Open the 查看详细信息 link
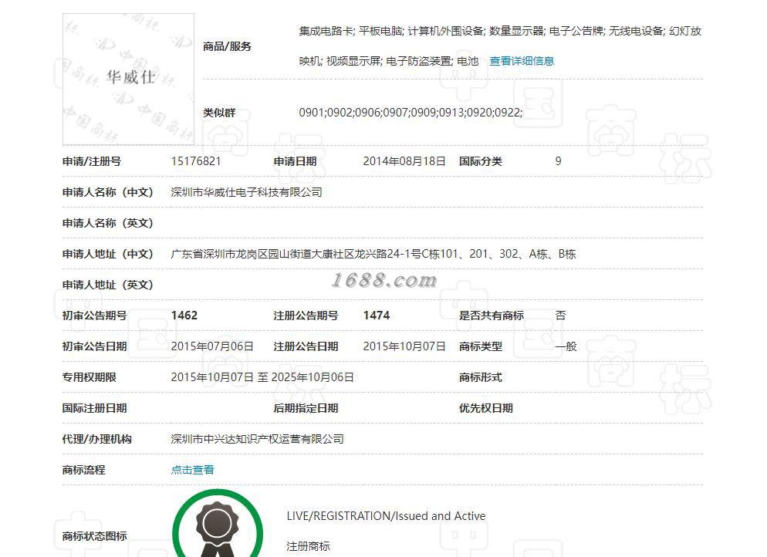This screenshot has height=557, width=767. 522,61
